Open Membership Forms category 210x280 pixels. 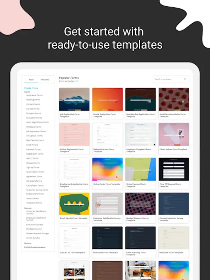coord(35,140)
